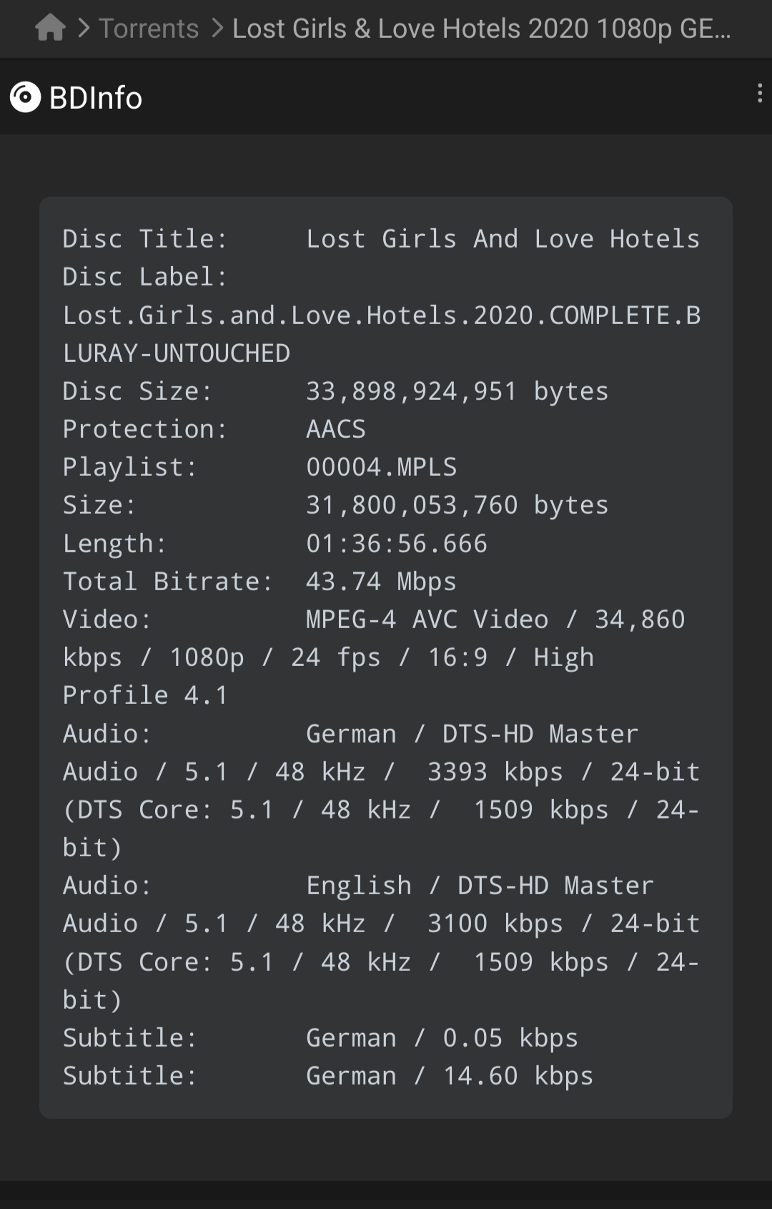Click the Length 01:36:56.666 value
This screenshot has height=1209, width=772.
(x=397, y=544)
